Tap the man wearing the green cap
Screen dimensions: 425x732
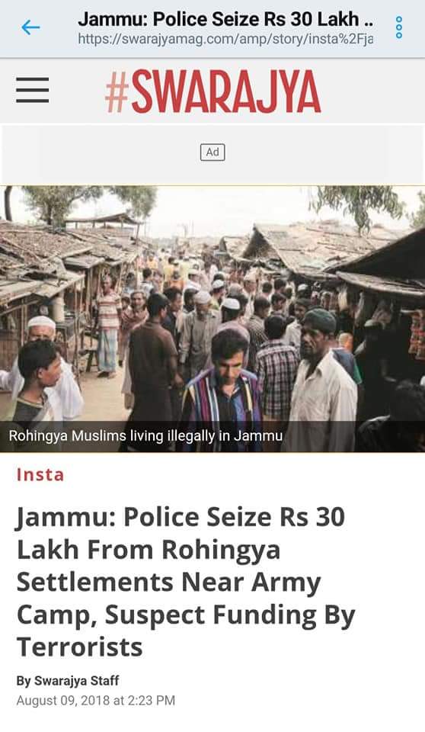click(x=322, y=378)
